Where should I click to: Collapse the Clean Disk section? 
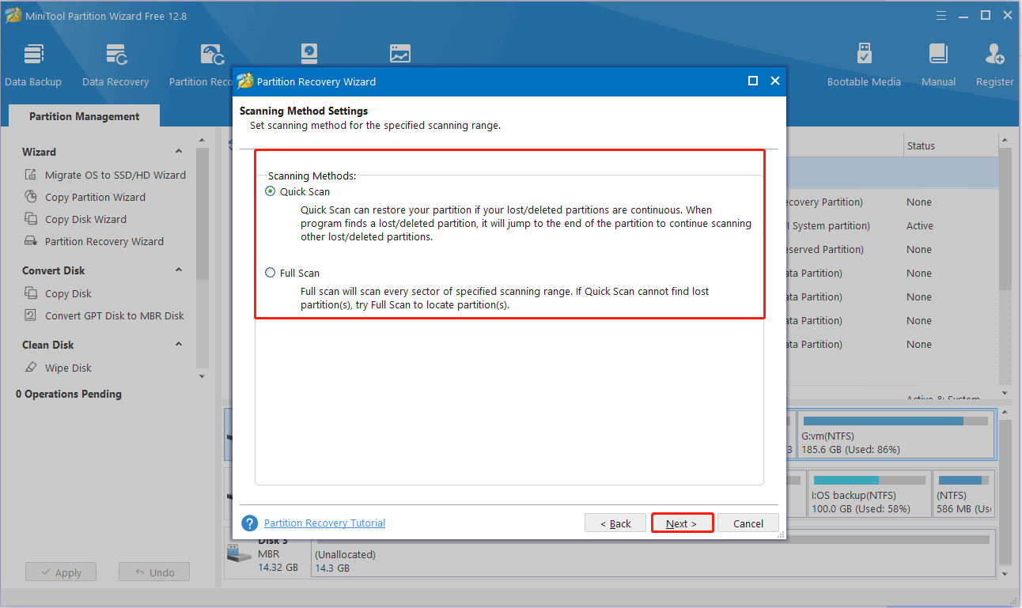click(x=179, y=345)
